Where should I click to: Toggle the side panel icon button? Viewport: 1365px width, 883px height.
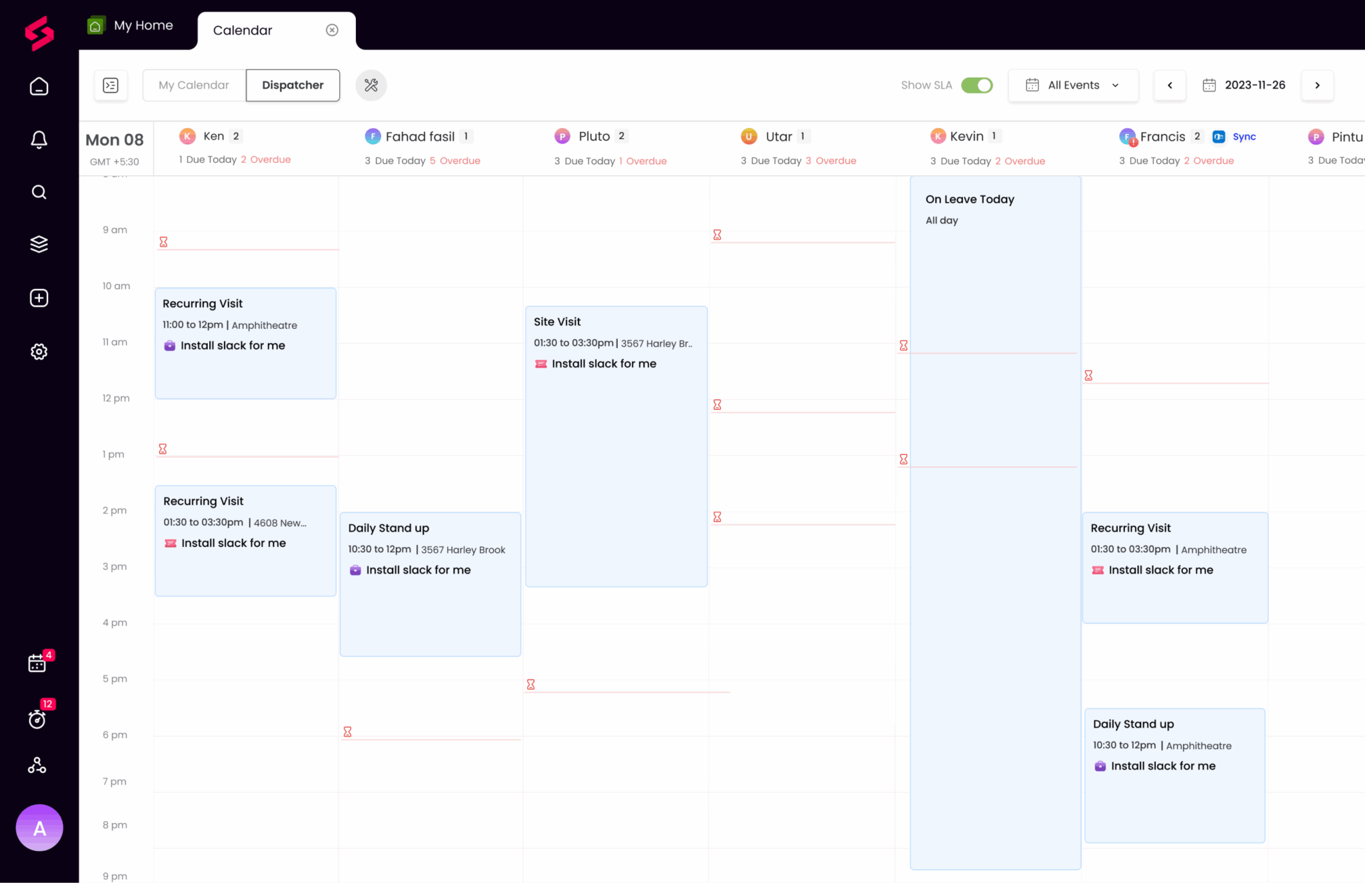(111, 85)
